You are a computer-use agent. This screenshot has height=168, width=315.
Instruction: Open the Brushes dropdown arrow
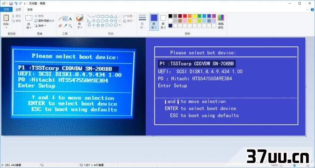coord(81,27)
